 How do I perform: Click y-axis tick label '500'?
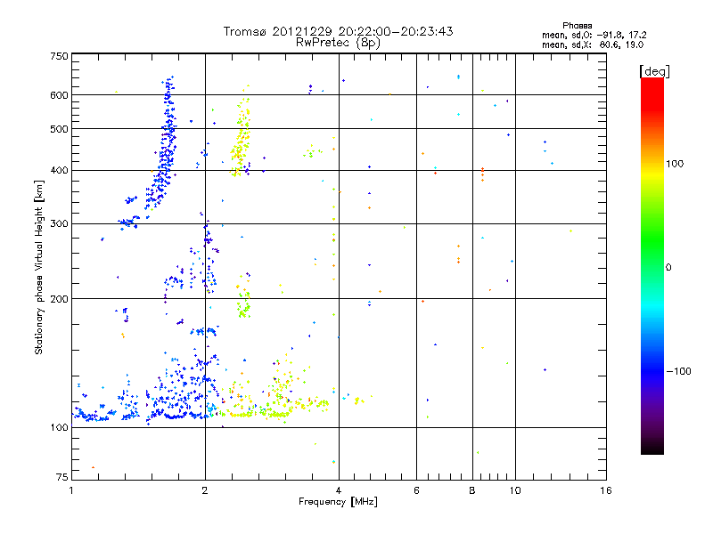pos(60,129)
